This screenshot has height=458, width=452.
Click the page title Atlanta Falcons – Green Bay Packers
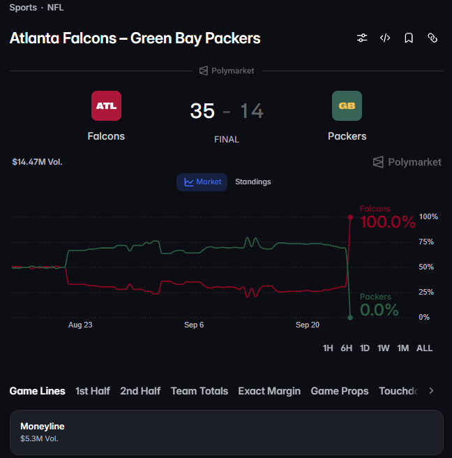pos(135,38)
